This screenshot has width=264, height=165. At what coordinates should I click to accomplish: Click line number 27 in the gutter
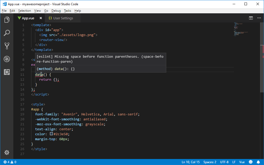pyautogui.click(x=22, y=154)
